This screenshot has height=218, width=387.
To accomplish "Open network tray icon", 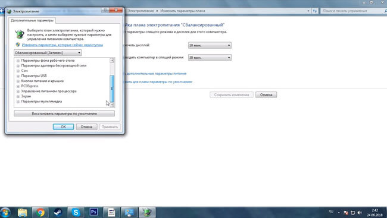I will pos(352,212).
